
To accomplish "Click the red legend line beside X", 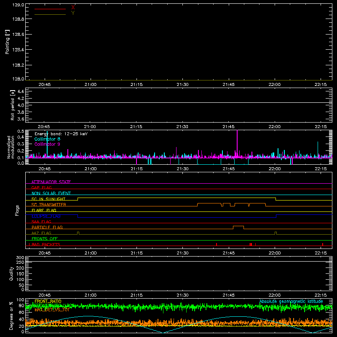I will click(50, 9).
